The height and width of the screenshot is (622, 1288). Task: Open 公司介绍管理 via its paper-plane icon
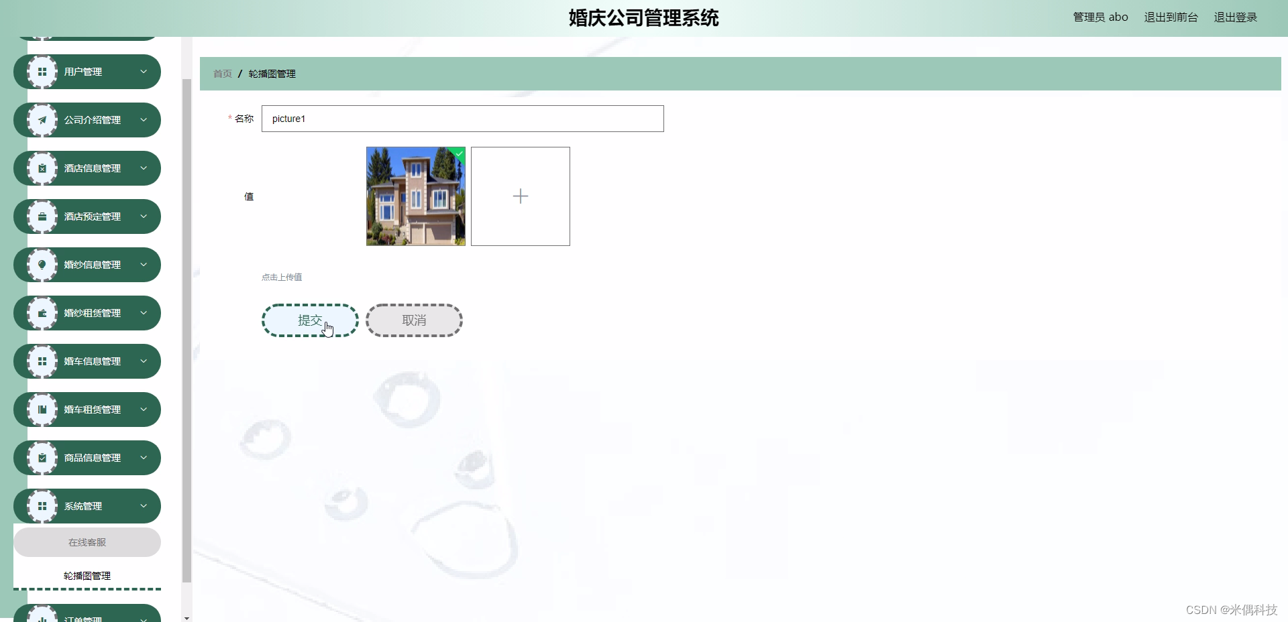click(x=42, y=120)
